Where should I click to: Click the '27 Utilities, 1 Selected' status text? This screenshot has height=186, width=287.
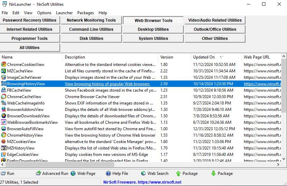click(19, 182)
